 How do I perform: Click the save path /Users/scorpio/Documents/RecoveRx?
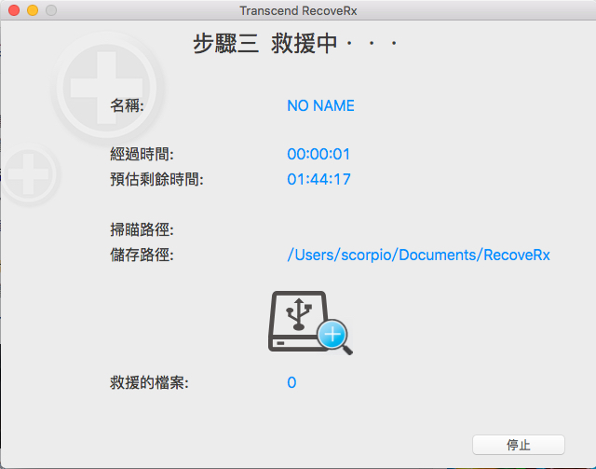click(418, 255)
